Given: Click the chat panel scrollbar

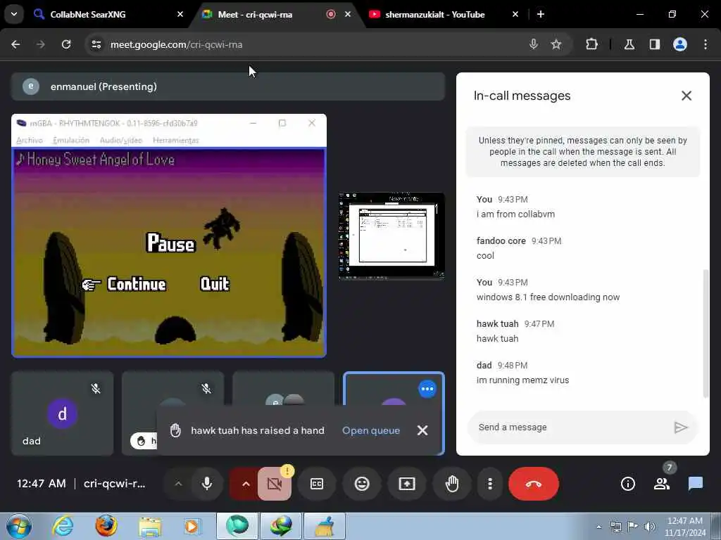Looking at the screenshot, I should [x=706, y=334].
